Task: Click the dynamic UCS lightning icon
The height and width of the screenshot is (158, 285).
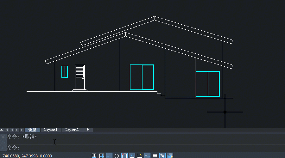Action: pos(140,155)
